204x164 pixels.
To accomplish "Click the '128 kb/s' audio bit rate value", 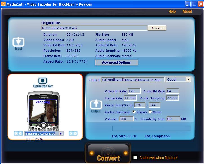I will (x=129, y=45).
